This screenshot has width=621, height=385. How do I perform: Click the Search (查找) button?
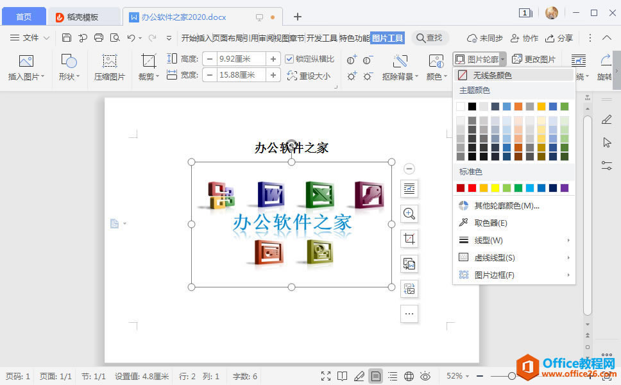pyautogui.click(x=429, y=38)
